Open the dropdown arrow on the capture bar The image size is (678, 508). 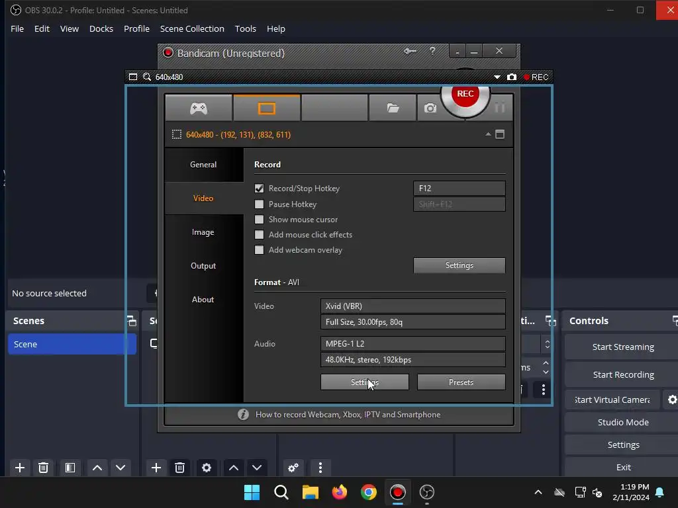pos(497,77)
